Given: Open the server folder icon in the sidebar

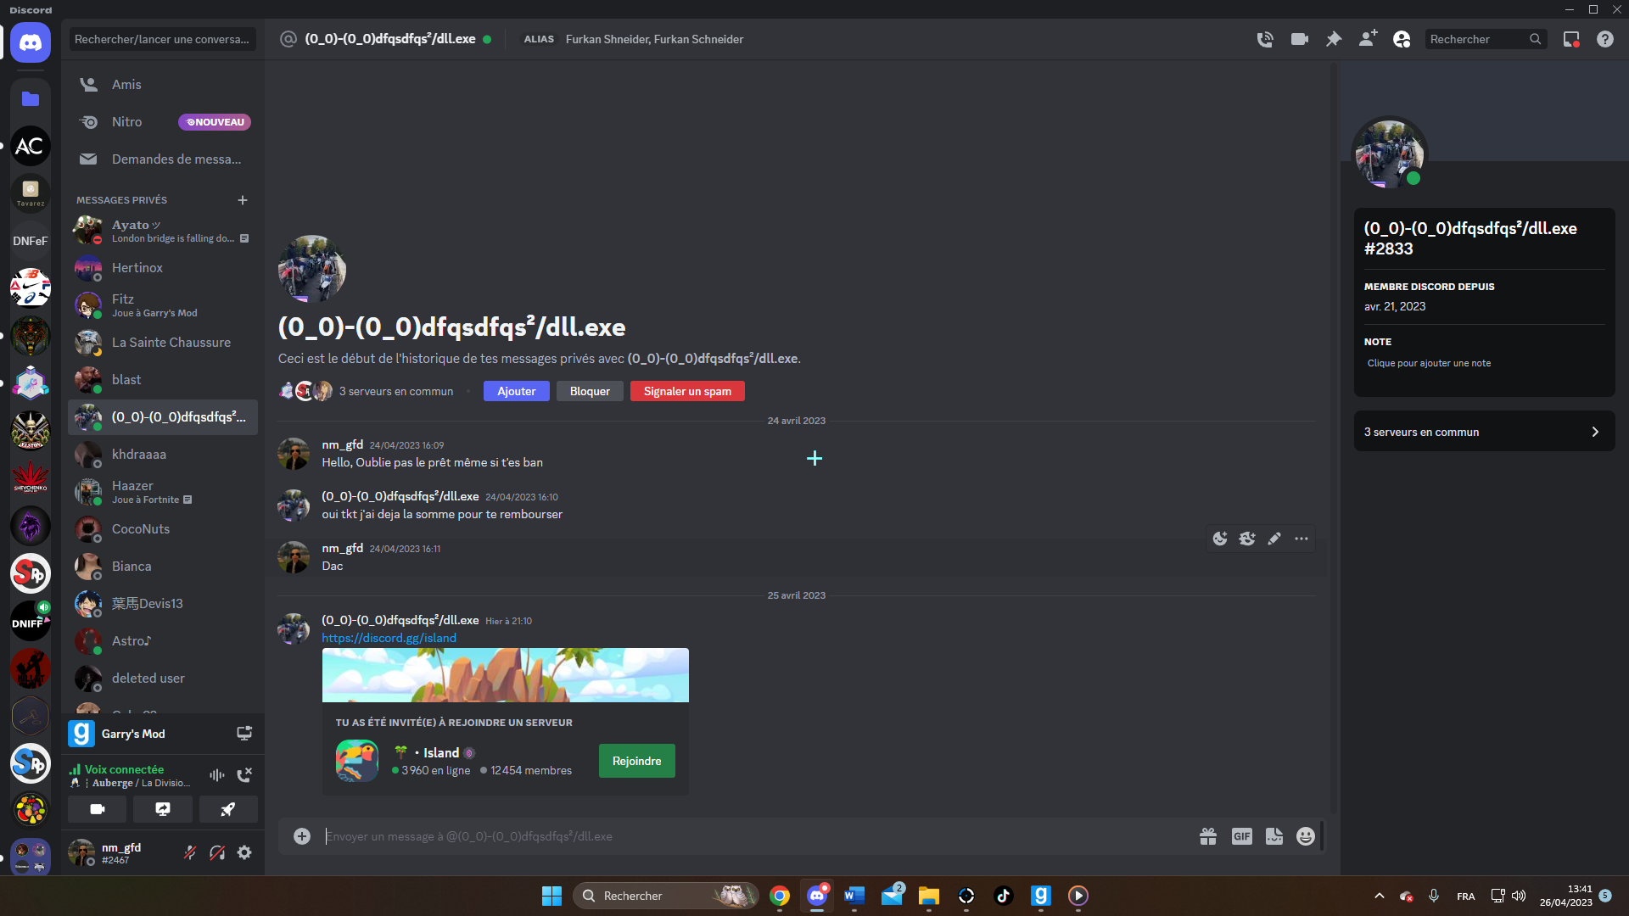Looking at the screenshot, I should [x=31, y=99].
